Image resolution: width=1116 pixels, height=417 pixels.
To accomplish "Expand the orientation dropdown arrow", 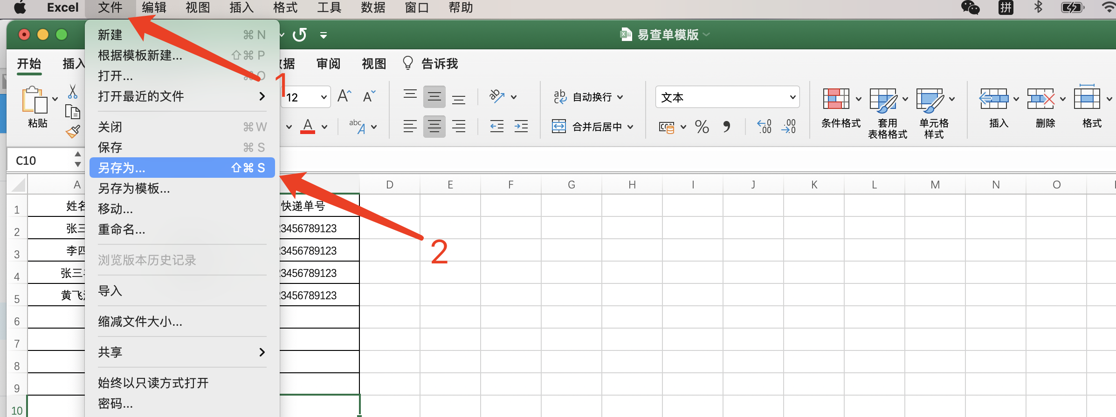I will coord(514,97).
